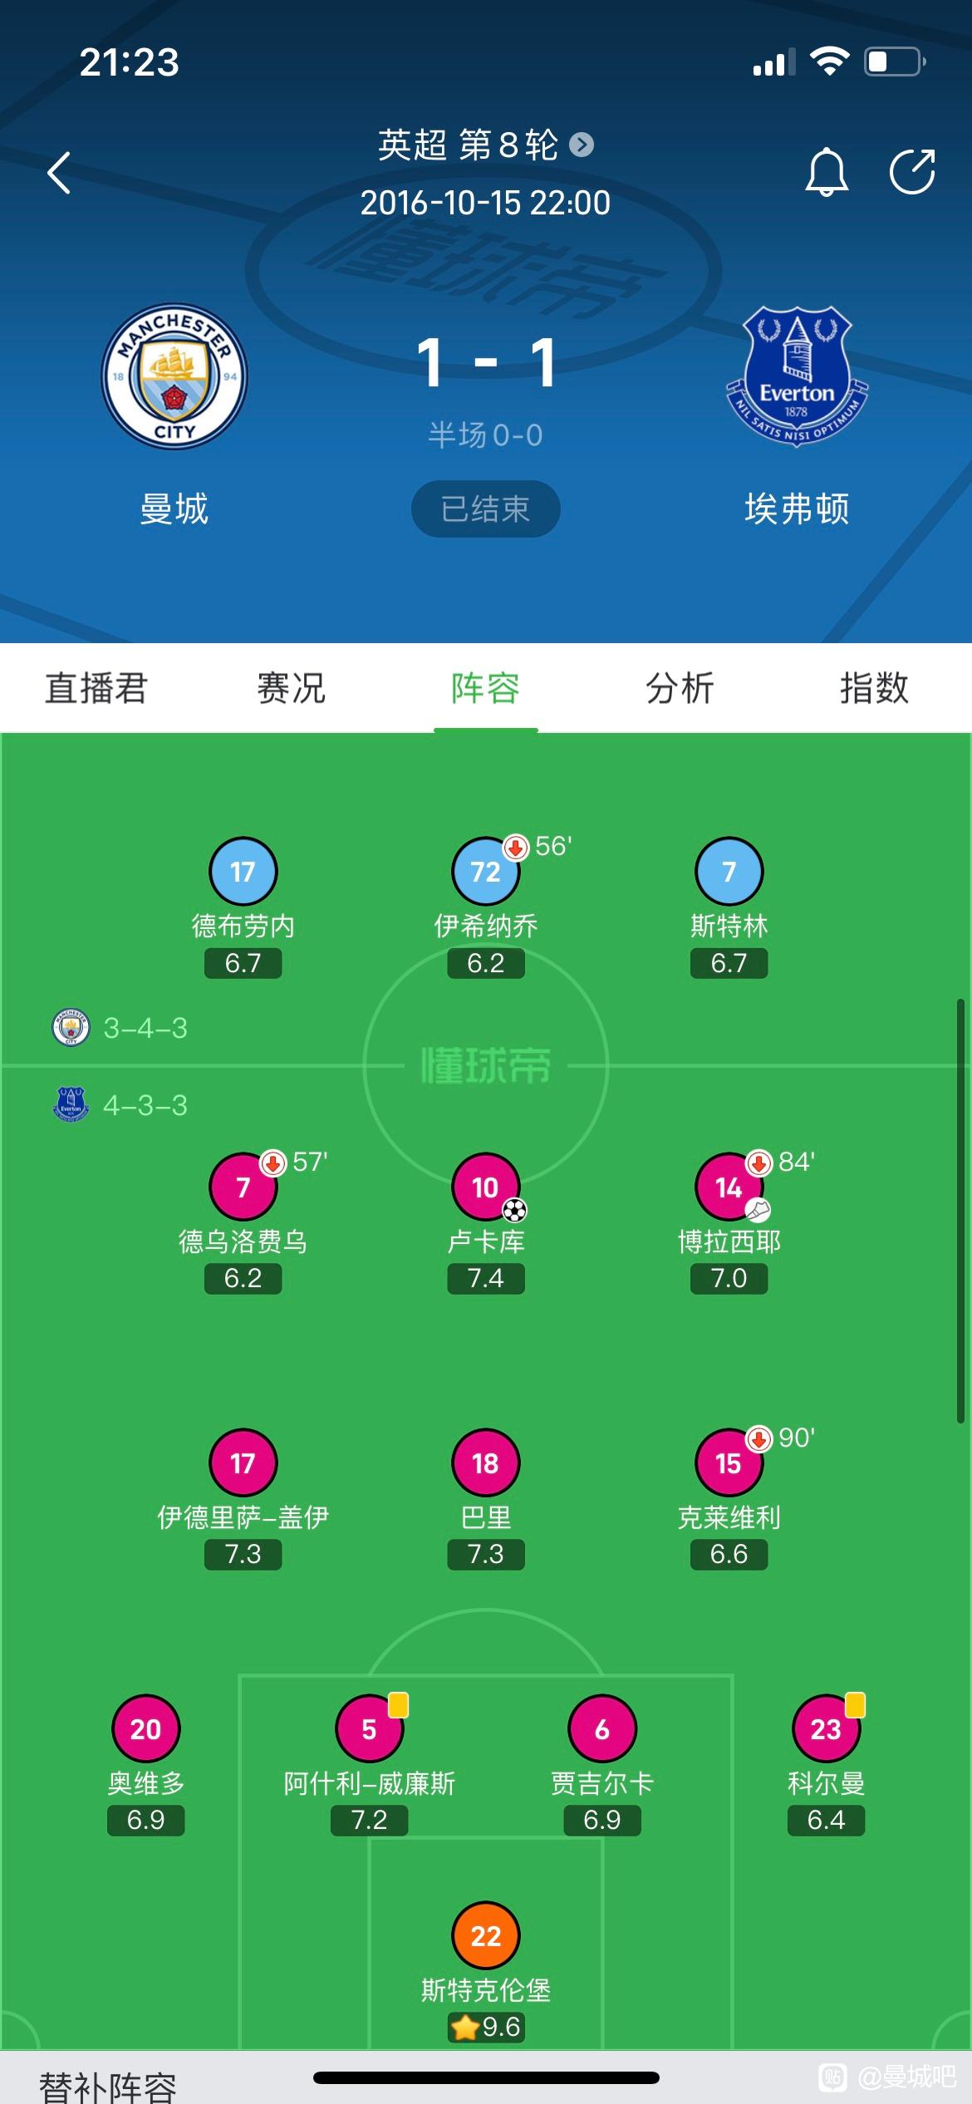Tap the share icon
972x2104 pixels.
[912, 172]
